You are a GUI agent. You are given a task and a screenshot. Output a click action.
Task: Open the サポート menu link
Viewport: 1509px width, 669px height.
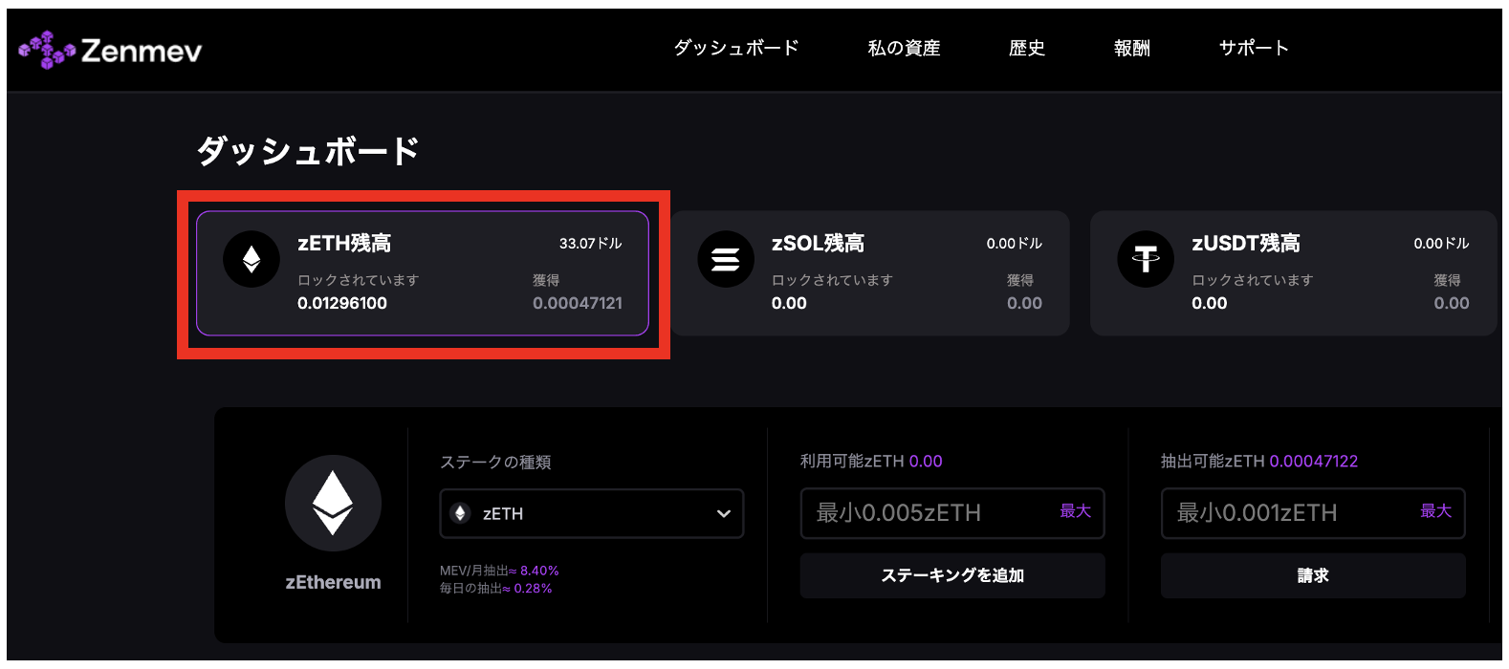(1253, 48)
